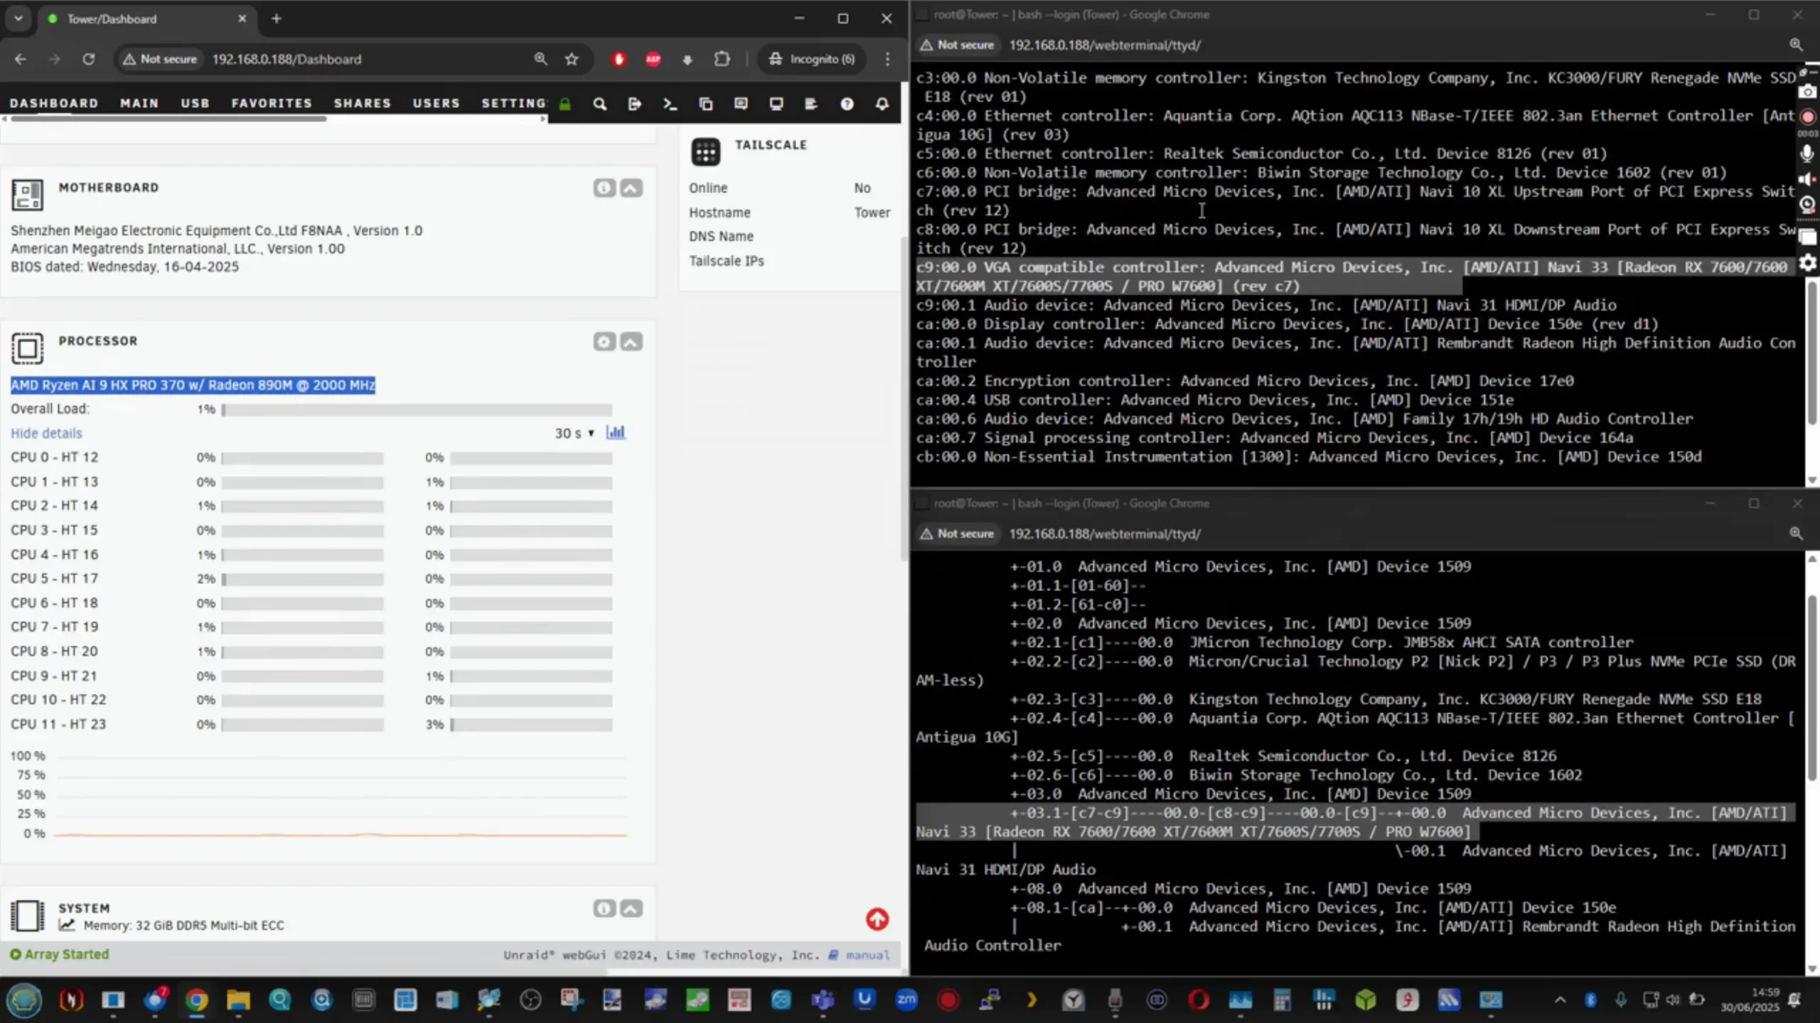Open the Settings tab
Screen dimensions: 1820x1023
pyautogui.click(x=513, y=103)
